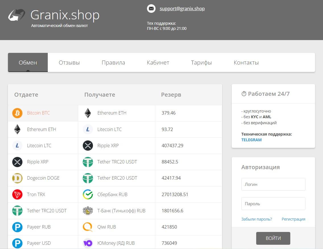Click the support@granix.shop email link

pyautogui.click(x=182, y=9)
